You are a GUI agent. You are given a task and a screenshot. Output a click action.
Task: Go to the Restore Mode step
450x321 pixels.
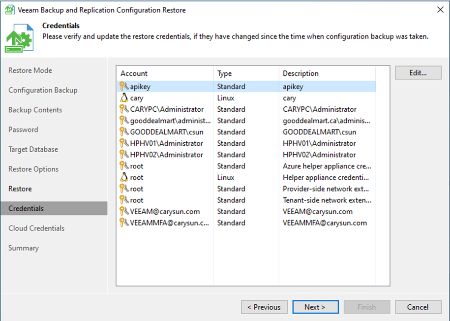click(x=30, y=70)
